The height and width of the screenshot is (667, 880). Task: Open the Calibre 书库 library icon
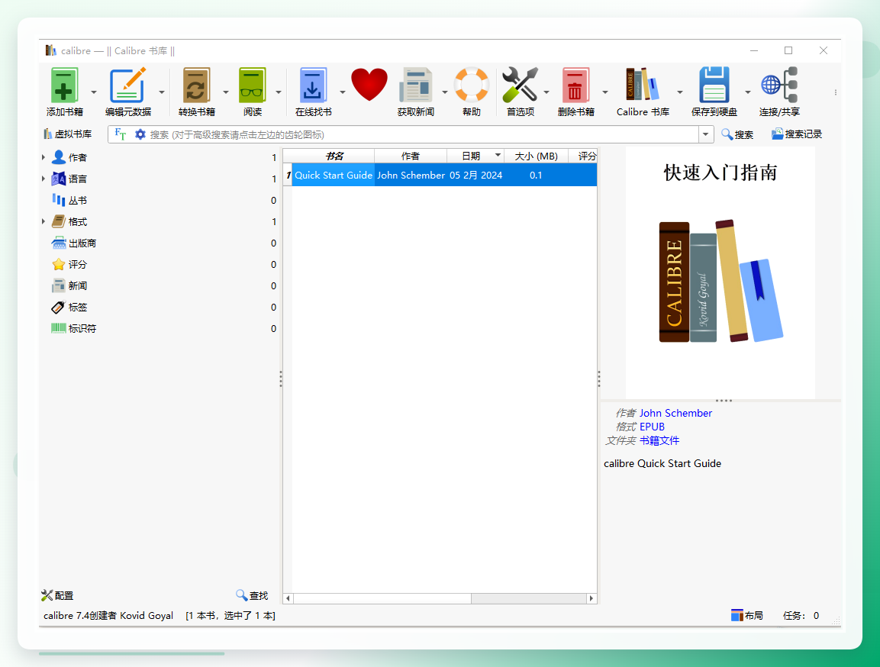click(x=643, y=85)
